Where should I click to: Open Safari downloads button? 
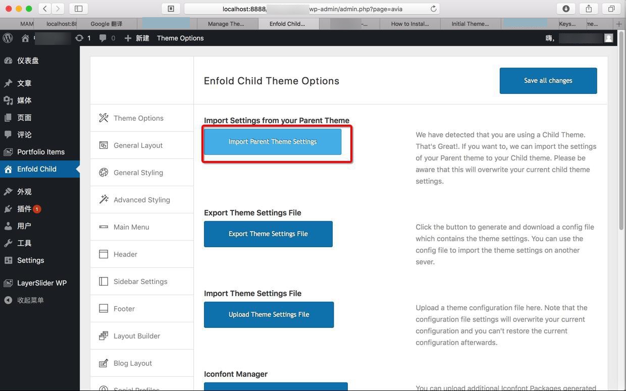tap(566, 9)
